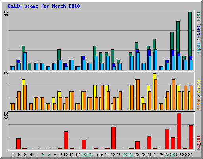
Task: Click the day 29 label on x-axis
Action: [x=178, y=155]
